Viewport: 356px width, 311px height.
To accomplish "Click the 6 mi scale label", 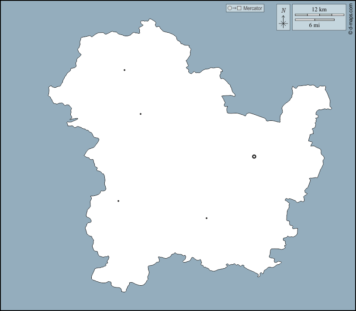I will click(x=314, y=25).
